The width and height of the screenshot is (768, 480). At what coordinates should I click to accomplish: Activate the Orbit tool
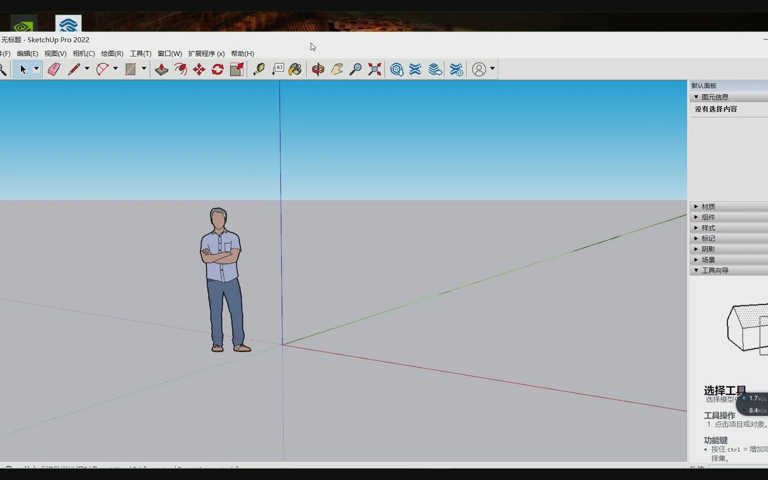[317, 70]
